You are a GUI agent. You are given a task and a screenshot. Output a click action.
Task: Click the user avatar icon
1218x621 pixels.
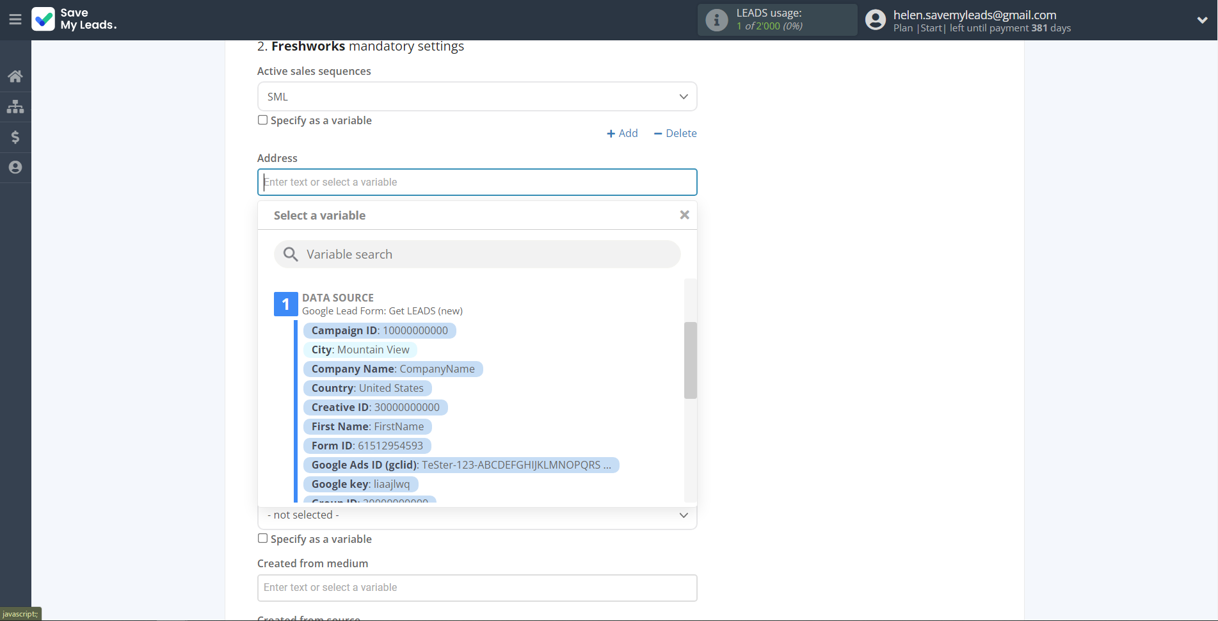tap(876, 20)
